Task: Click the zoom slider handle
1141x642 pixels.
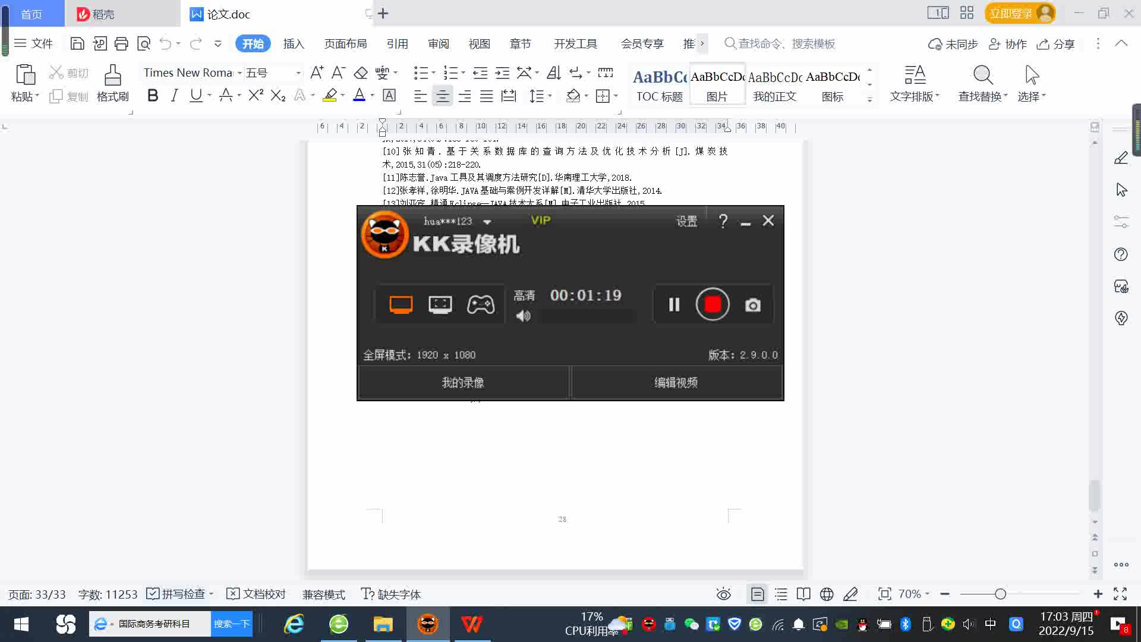Action: click(x=1000, y=594)
